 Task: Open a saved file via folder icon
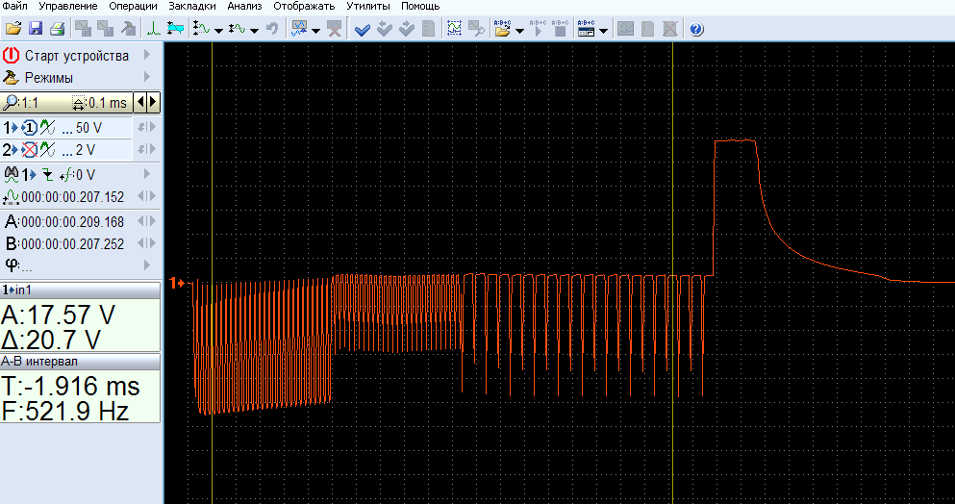coord(13,29)
